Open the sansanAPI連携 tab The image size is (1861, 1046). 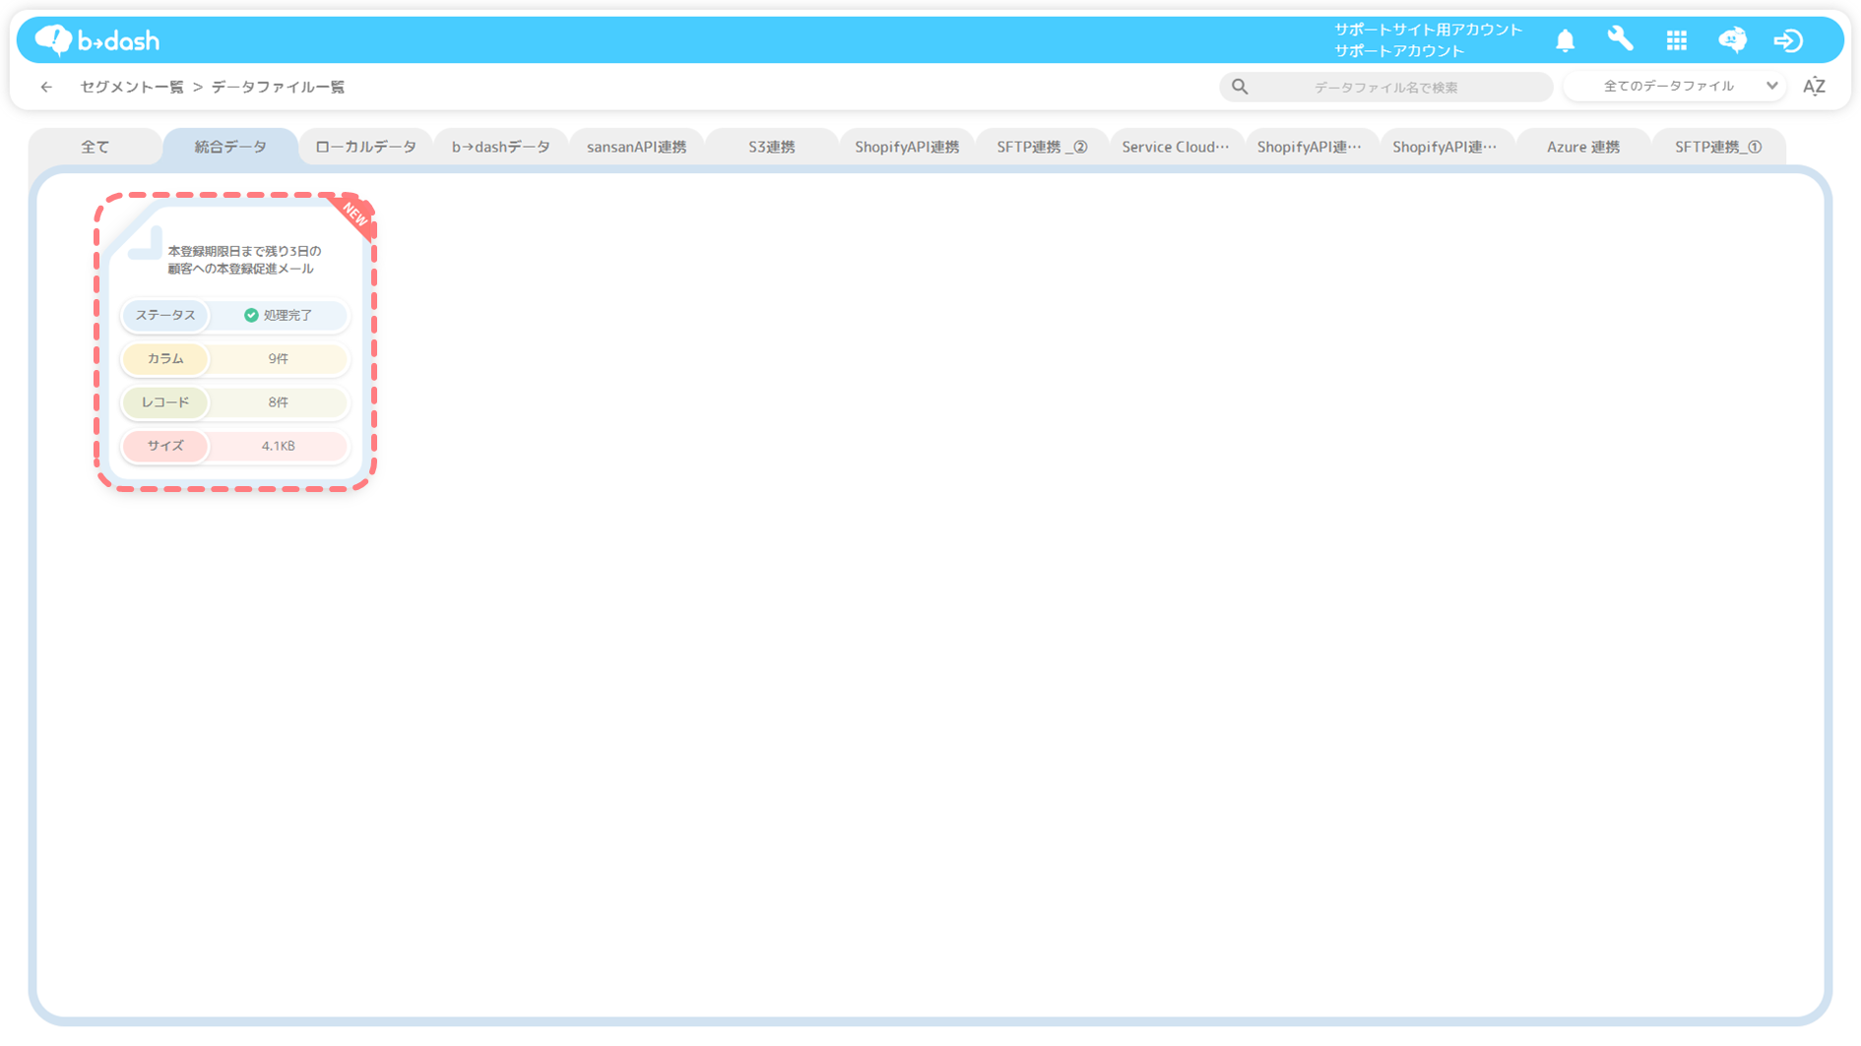pyautogui.click(x=636, y=147)
